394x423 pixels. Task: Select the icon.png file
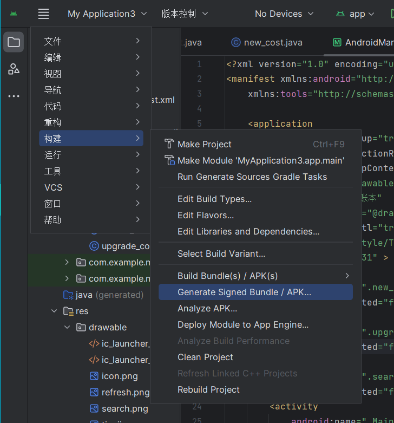119,376
